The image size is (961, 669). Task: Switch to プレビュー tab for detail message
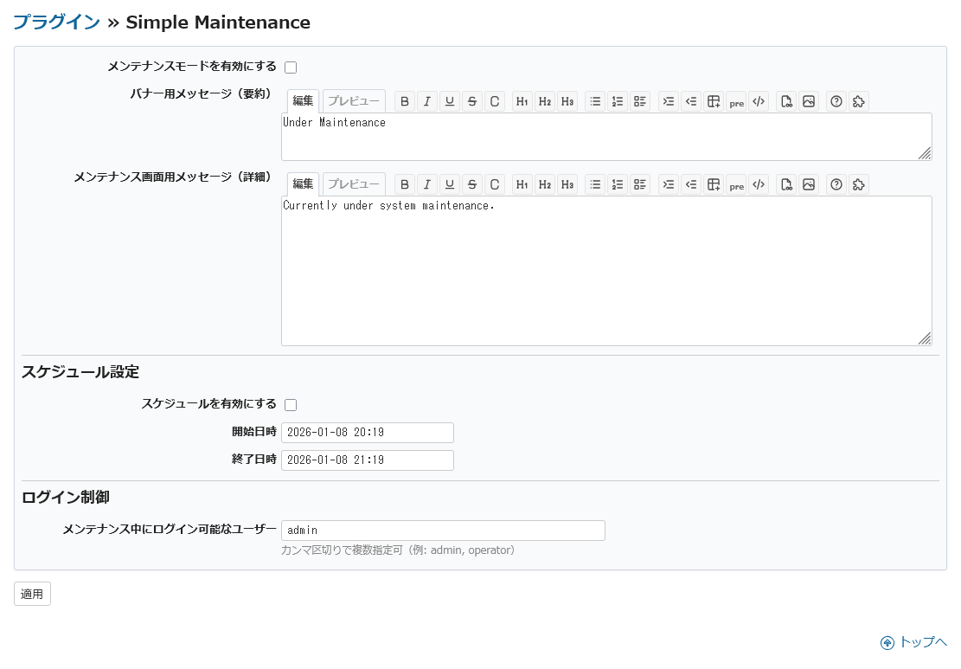click(354, 184)
